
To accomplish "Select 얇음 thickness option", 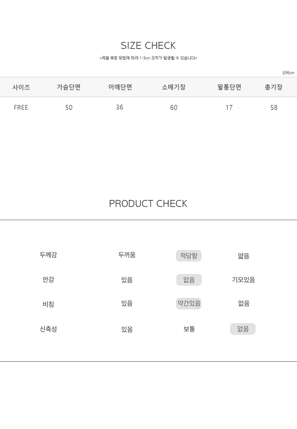I will (244, 256).
